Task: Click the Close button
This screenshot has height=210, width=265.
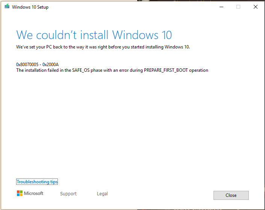Action: 231,195
